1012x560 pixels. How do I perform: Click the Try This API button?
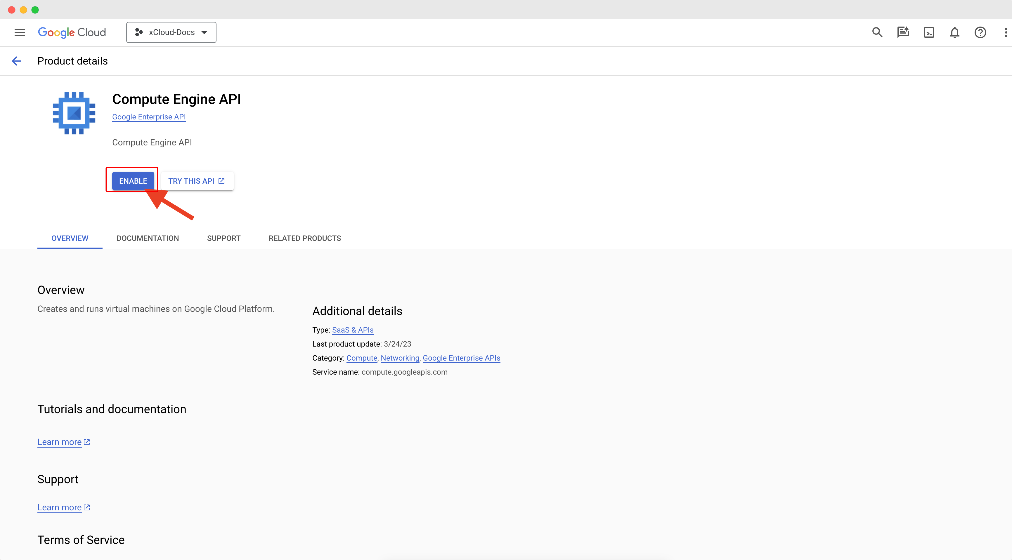point(197,181)
